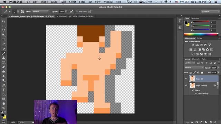Hide Layer 16 copy visibility eye
The height and width of the screenshot is (124, 221).
[186, 85]
